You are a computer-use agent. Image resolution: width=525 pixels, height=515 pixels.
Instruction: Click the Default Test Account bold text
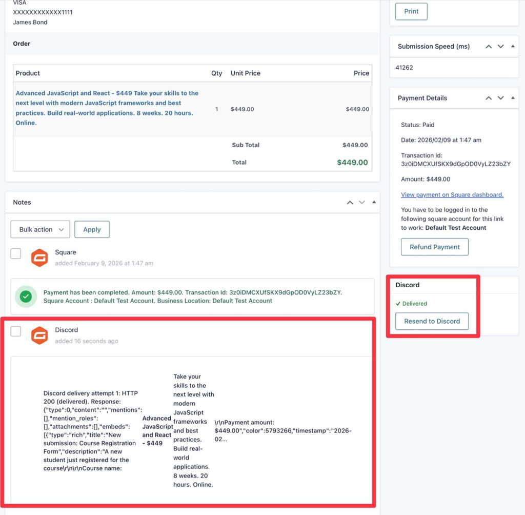456,228
